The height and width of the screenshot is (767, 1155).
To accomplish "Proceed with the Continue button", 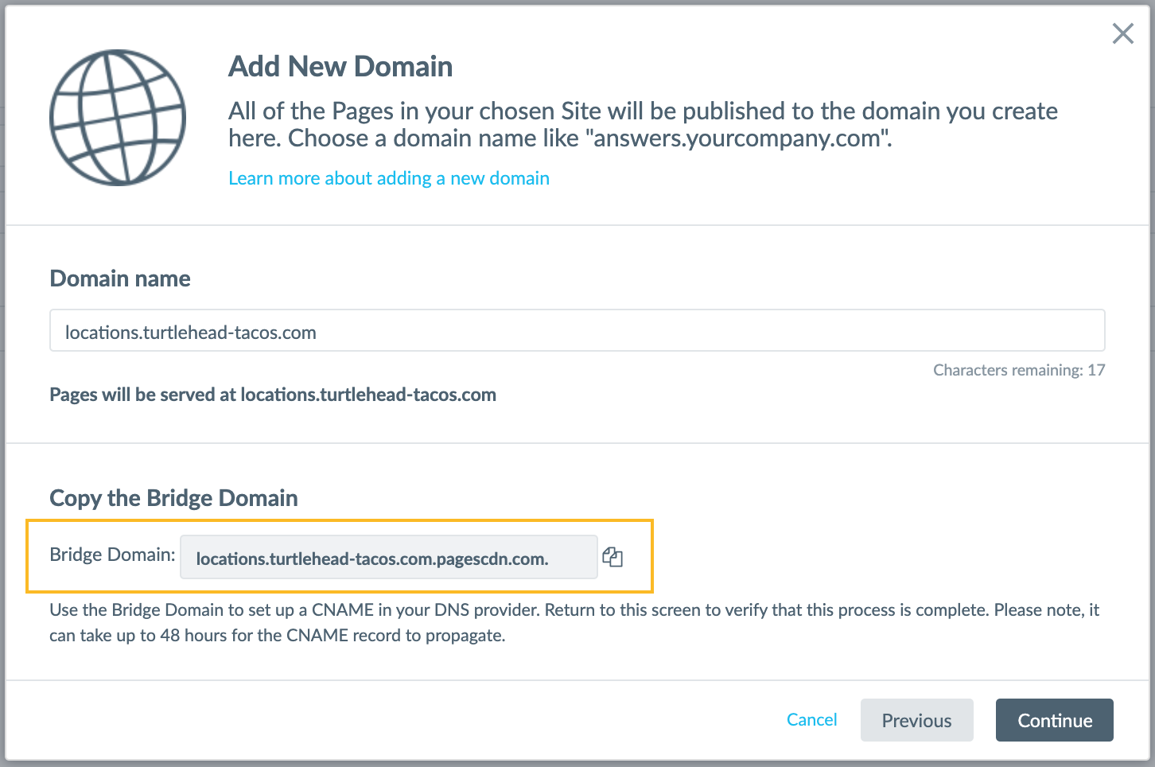I will click(x=1055, y=720).
